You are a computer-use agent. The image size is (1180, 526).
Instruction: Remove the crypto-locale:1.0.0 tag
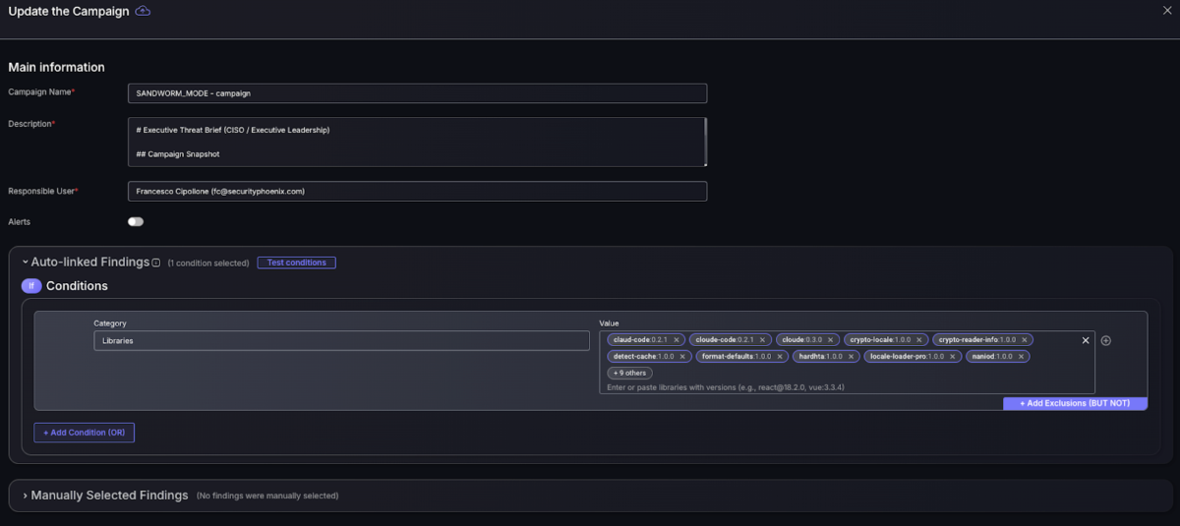919,340
